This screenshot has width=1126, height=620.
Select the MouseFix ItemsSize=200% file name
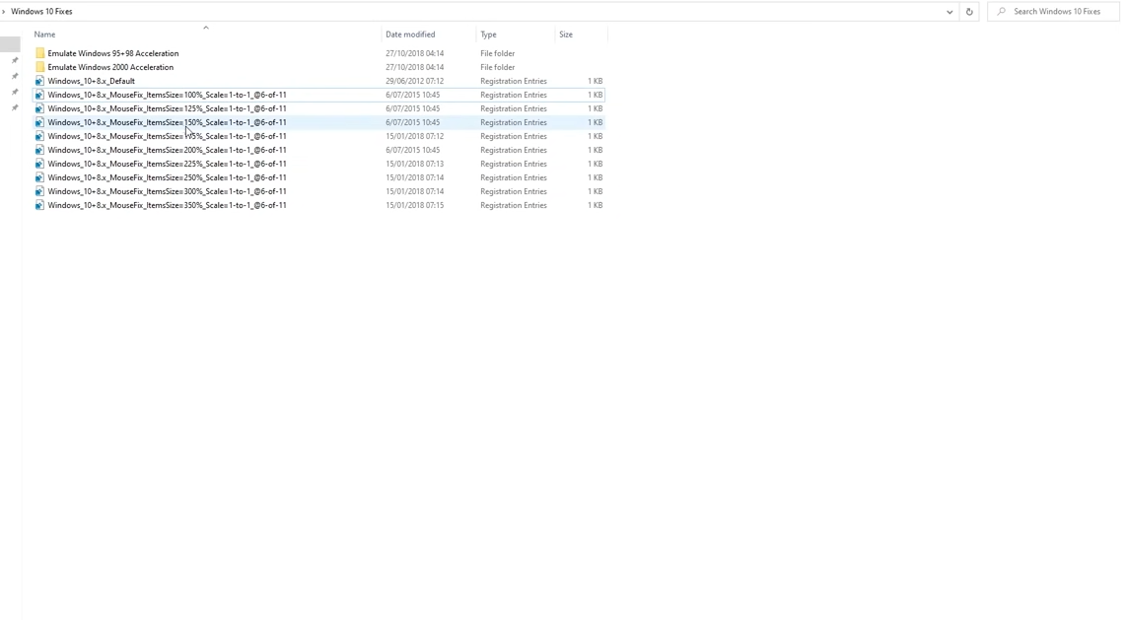(x=168, y=150)
